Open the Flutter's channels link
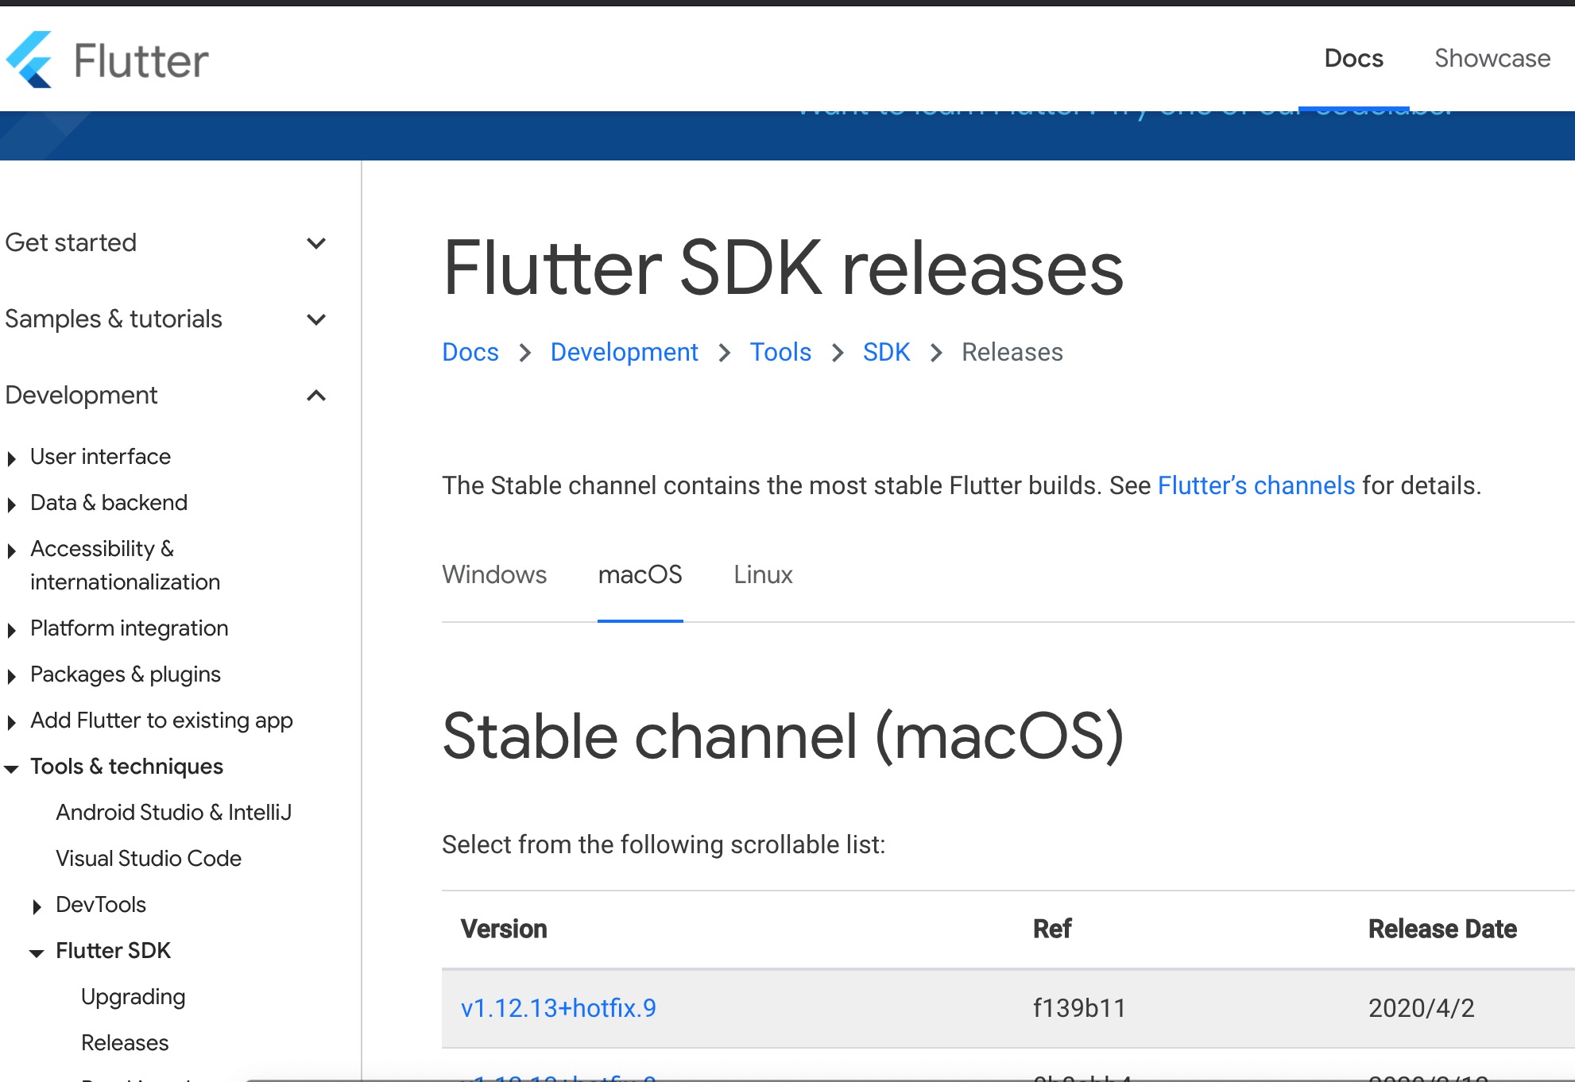The image size is (1575, 1082). [x=1256, y=485]
